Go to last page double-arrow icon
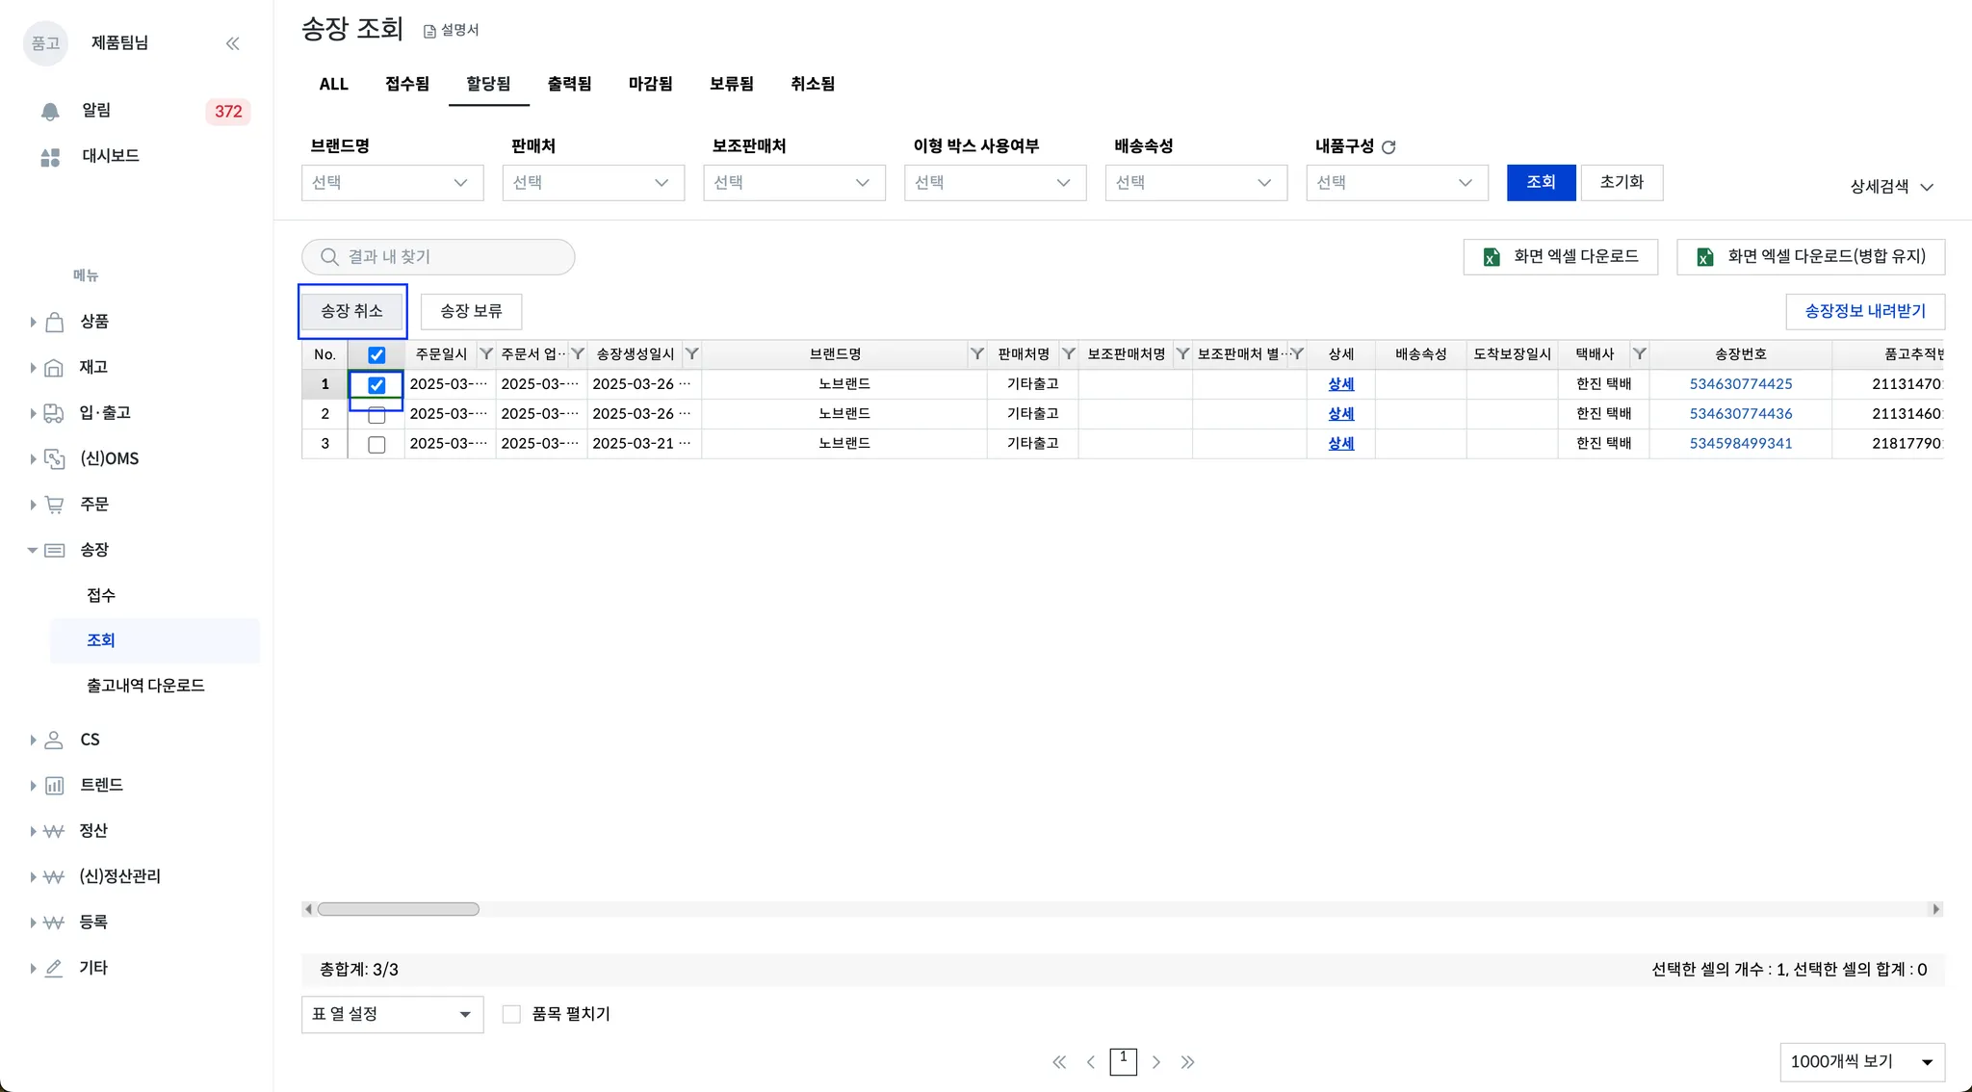The width and height of the screenshot is (1972, 1092). (1187, 1062)
